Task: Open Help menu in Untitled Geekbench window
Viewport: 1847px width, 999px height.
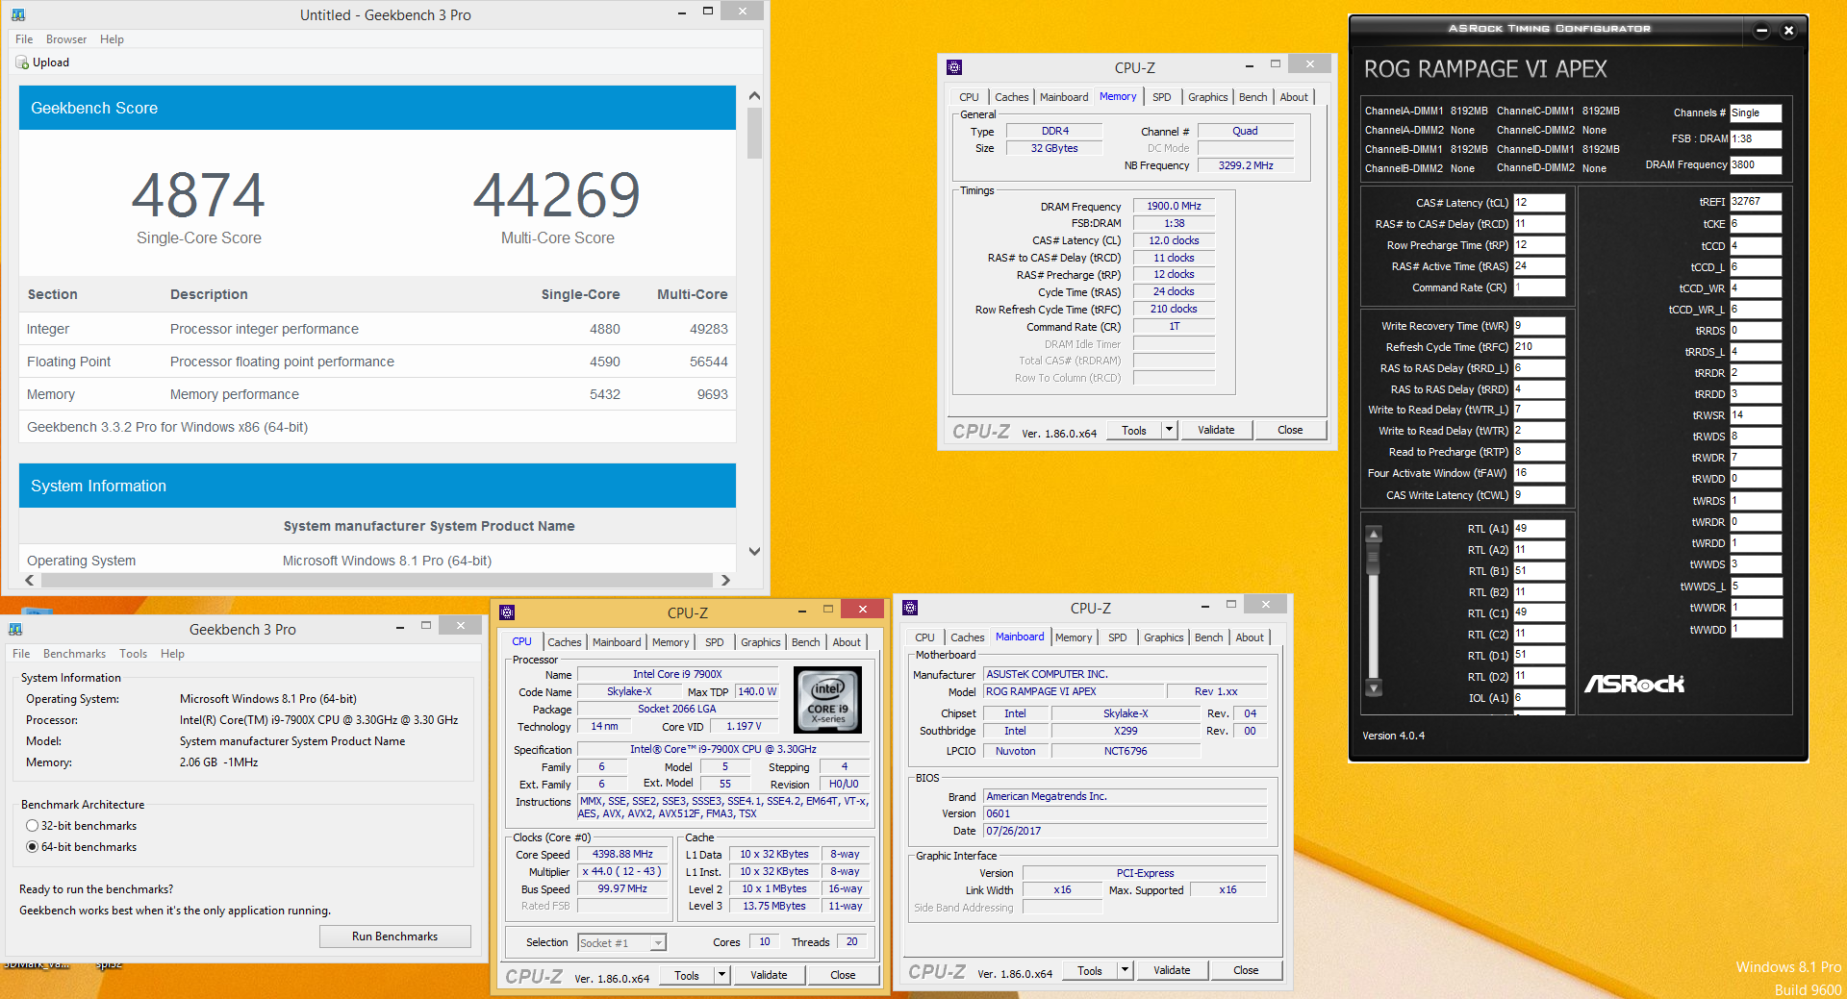Action: tap(112, 39)
